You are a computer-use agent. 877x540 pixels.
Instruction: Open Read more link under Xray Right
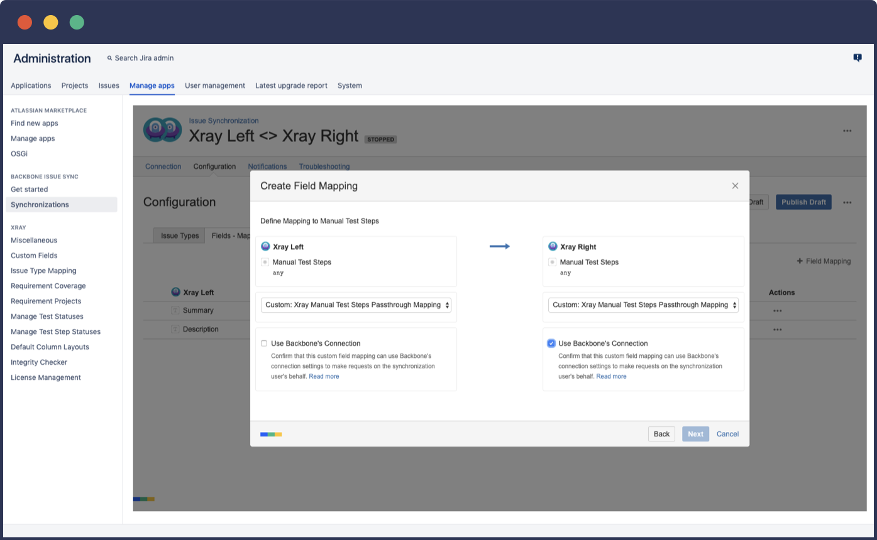(x=611, y=376)
